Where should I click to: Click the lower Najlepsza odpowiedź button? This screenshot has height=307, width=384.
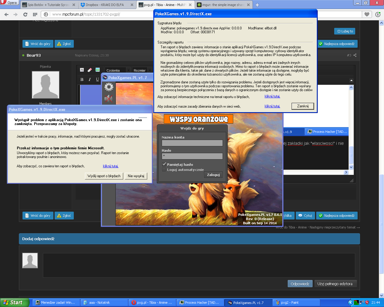click(x=337, y=216)
